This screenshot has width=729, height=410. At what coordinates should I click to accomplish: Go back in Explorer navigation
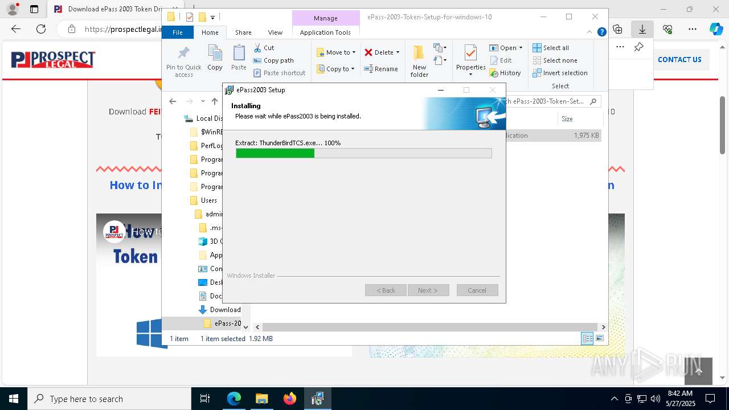173,101
